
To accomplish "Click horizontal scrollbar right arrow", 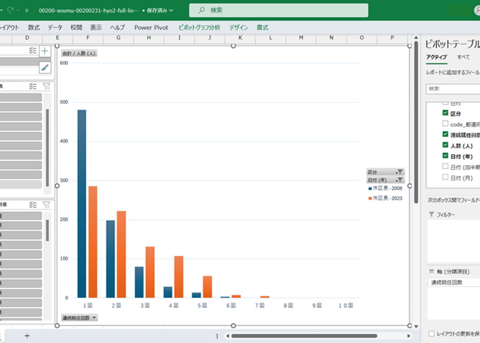I will (409, 336).
